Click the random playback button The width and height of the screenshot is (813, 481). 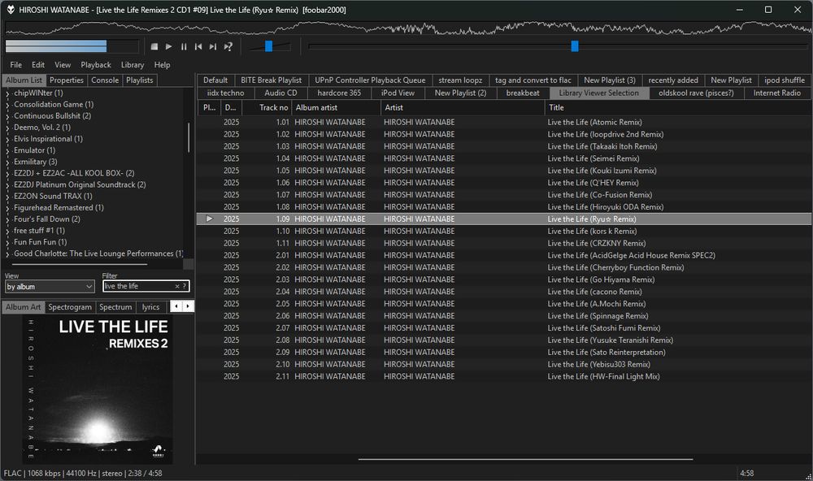[228, 47]
